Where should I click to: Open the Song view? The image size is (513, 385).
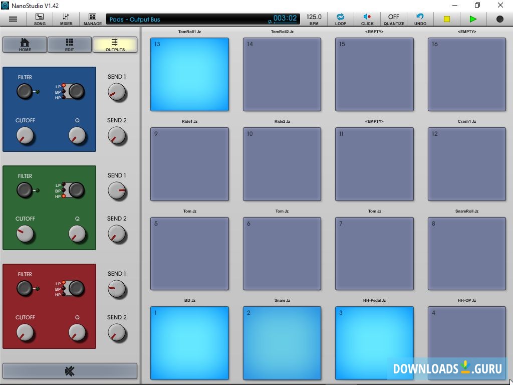(40, 19)
